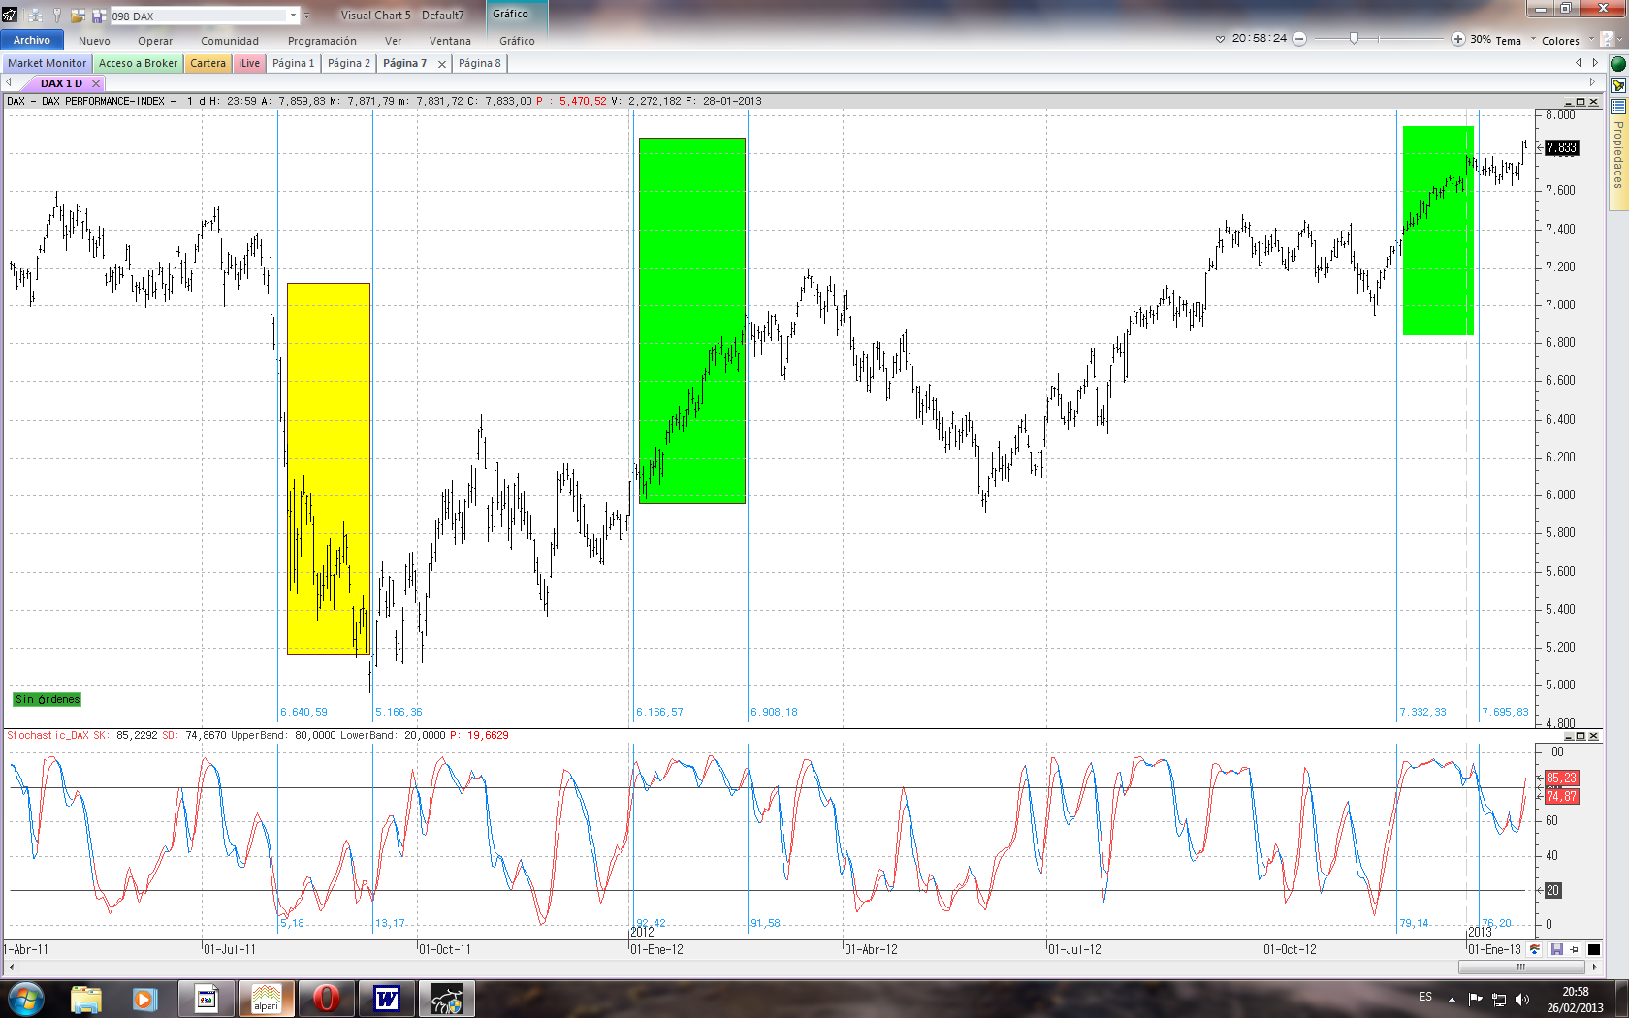This screenshot has width=1629, height=1018.
Task: Click the chart scrollbar right arrow
Action: [1594, 967]
